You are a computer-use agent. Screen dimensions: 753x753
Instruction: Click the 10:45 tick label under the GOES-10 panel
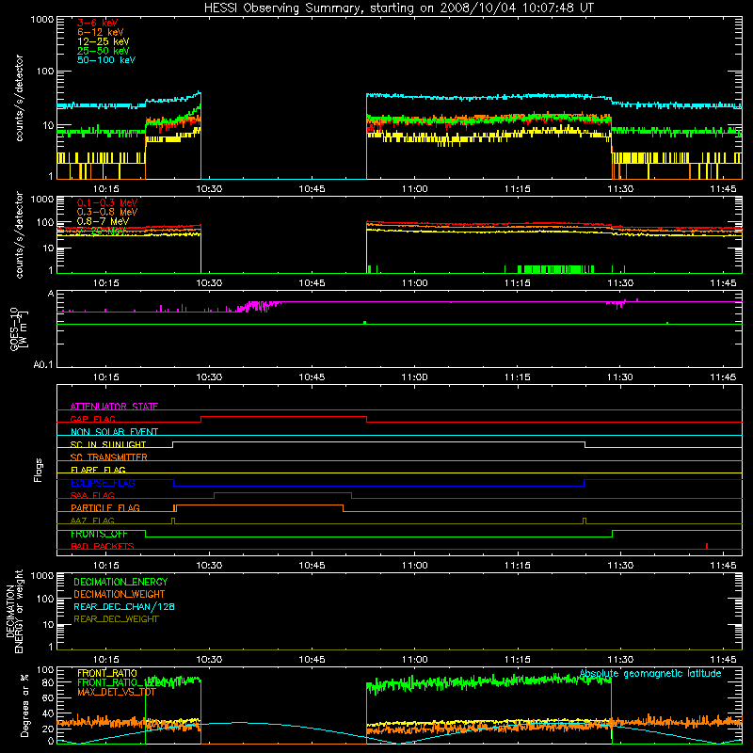coord(312,377)
